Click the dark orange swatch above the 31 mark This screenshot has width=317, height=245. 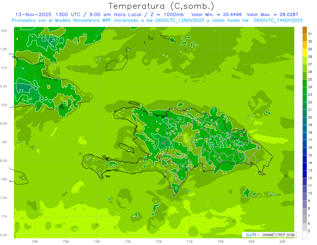click(x=305, y=30)
